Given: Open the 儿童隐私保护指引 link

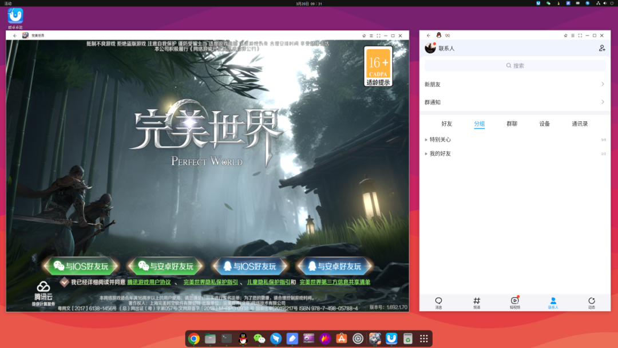Looking at the screenshot, I should (x=269, y=282).
